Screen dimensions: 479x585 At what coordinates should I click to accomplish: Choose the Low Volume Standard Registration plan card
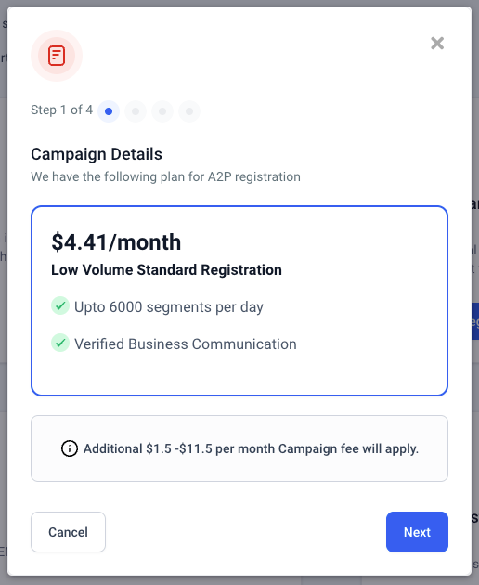coord(239,301)
